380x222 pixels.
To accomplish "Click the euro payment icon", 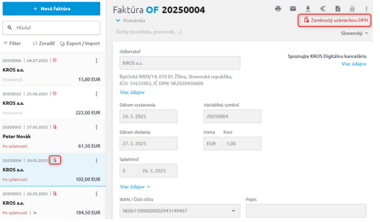I will click(x=323, y=9).
